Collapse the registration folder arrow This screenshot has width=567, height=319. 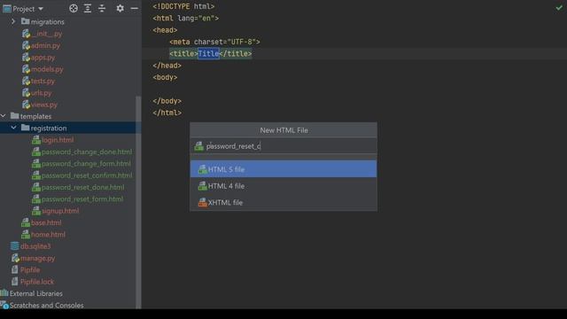[13, 128]
